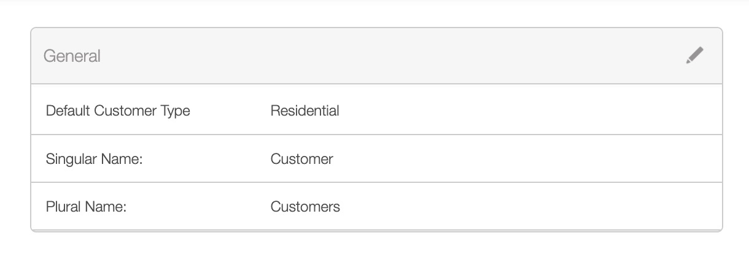
Task: Select the Customer singular name value
Action: click(301, 159)
